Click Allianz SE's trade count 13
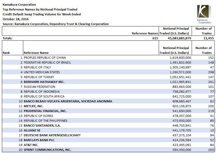 coord(212,130)
